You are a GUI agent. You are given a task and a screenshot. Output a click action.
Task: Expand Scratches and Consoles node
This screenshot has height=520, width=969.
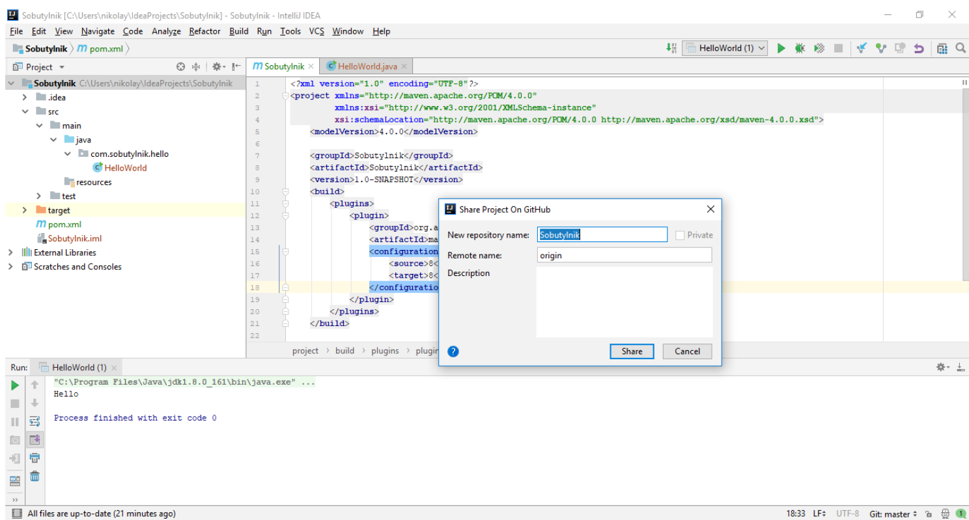pos(10,267)
